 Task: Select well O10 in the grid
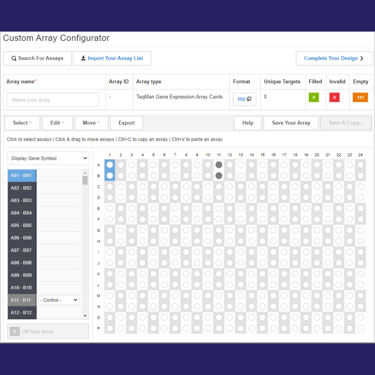208,317
